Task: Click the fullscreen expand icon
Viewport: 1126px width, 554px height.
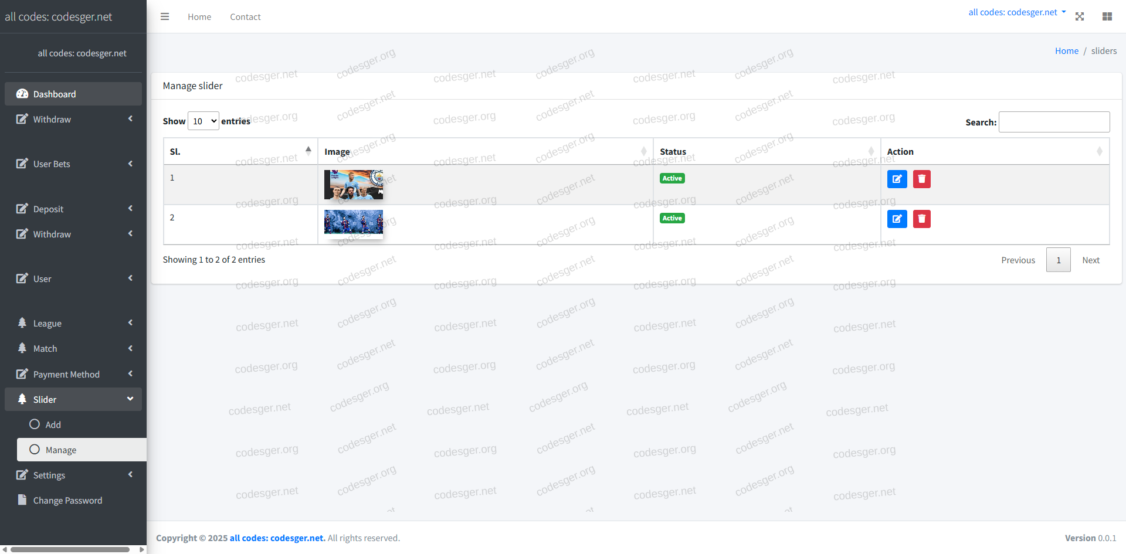Action: [1080, 17]
